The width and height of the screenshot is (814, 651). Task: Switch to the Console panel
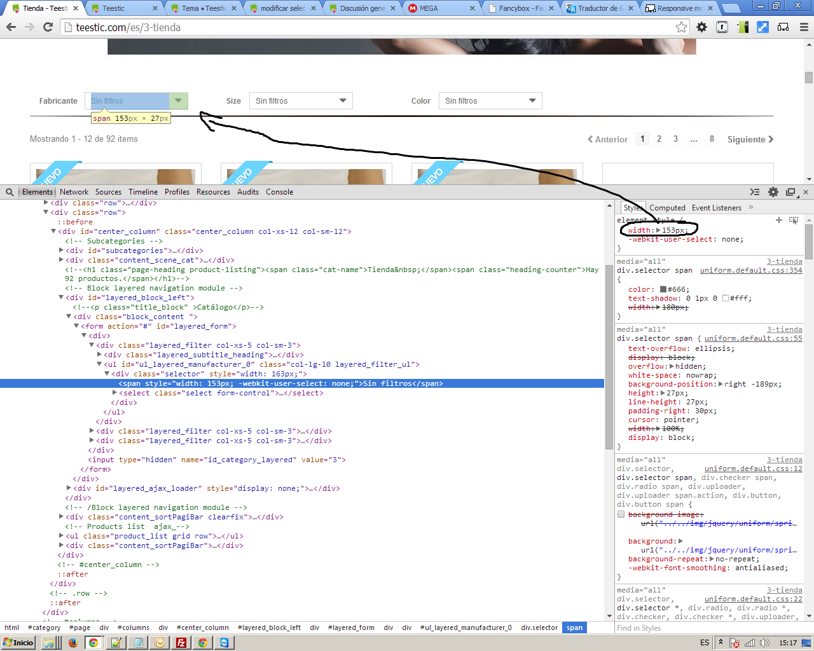[x=280, y=192]
